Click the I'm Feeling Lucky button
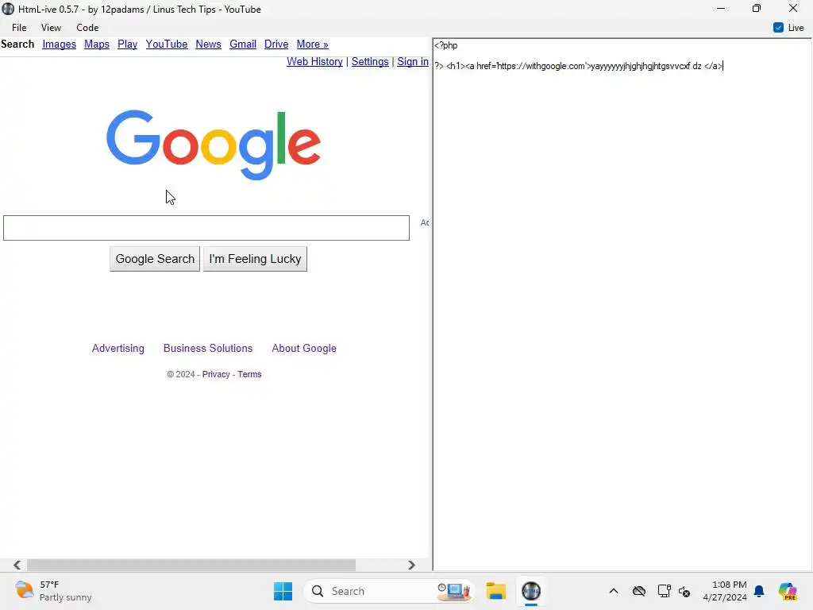The image size is (813, 610). [255, 259]
